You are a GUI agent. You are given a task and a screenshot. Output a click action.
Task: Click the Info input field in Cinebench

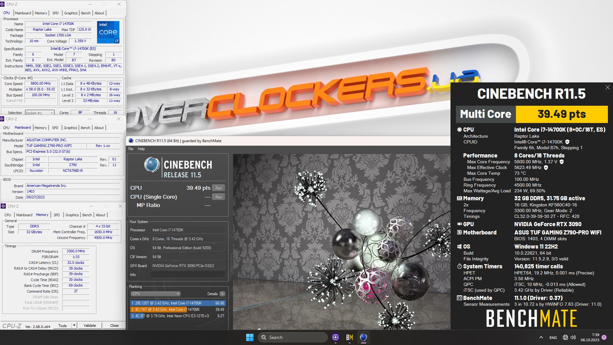[x=188, y=275]
